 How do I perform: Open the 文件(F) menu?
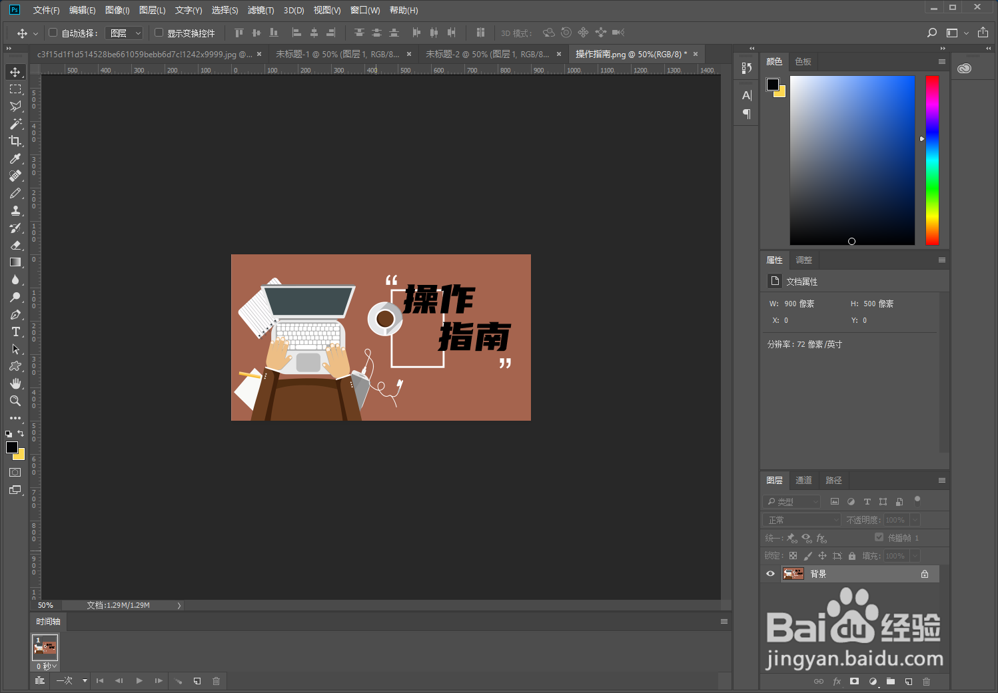(46, 10)
